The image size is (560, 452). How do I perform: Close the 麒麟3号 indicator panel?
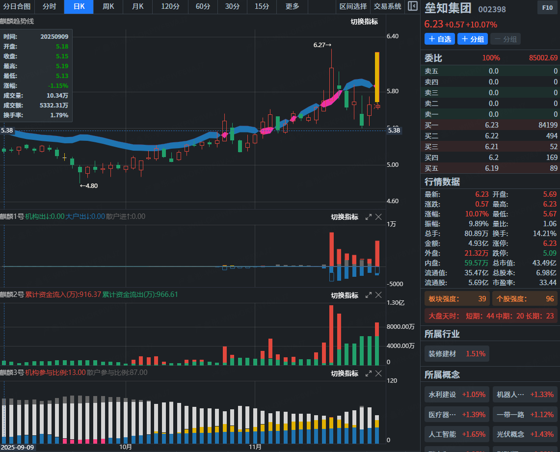(378, 373)
